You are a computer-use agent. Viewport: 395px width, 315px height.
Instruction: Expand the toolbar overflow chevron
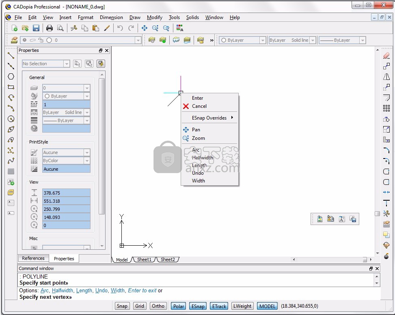coord(212,40)
